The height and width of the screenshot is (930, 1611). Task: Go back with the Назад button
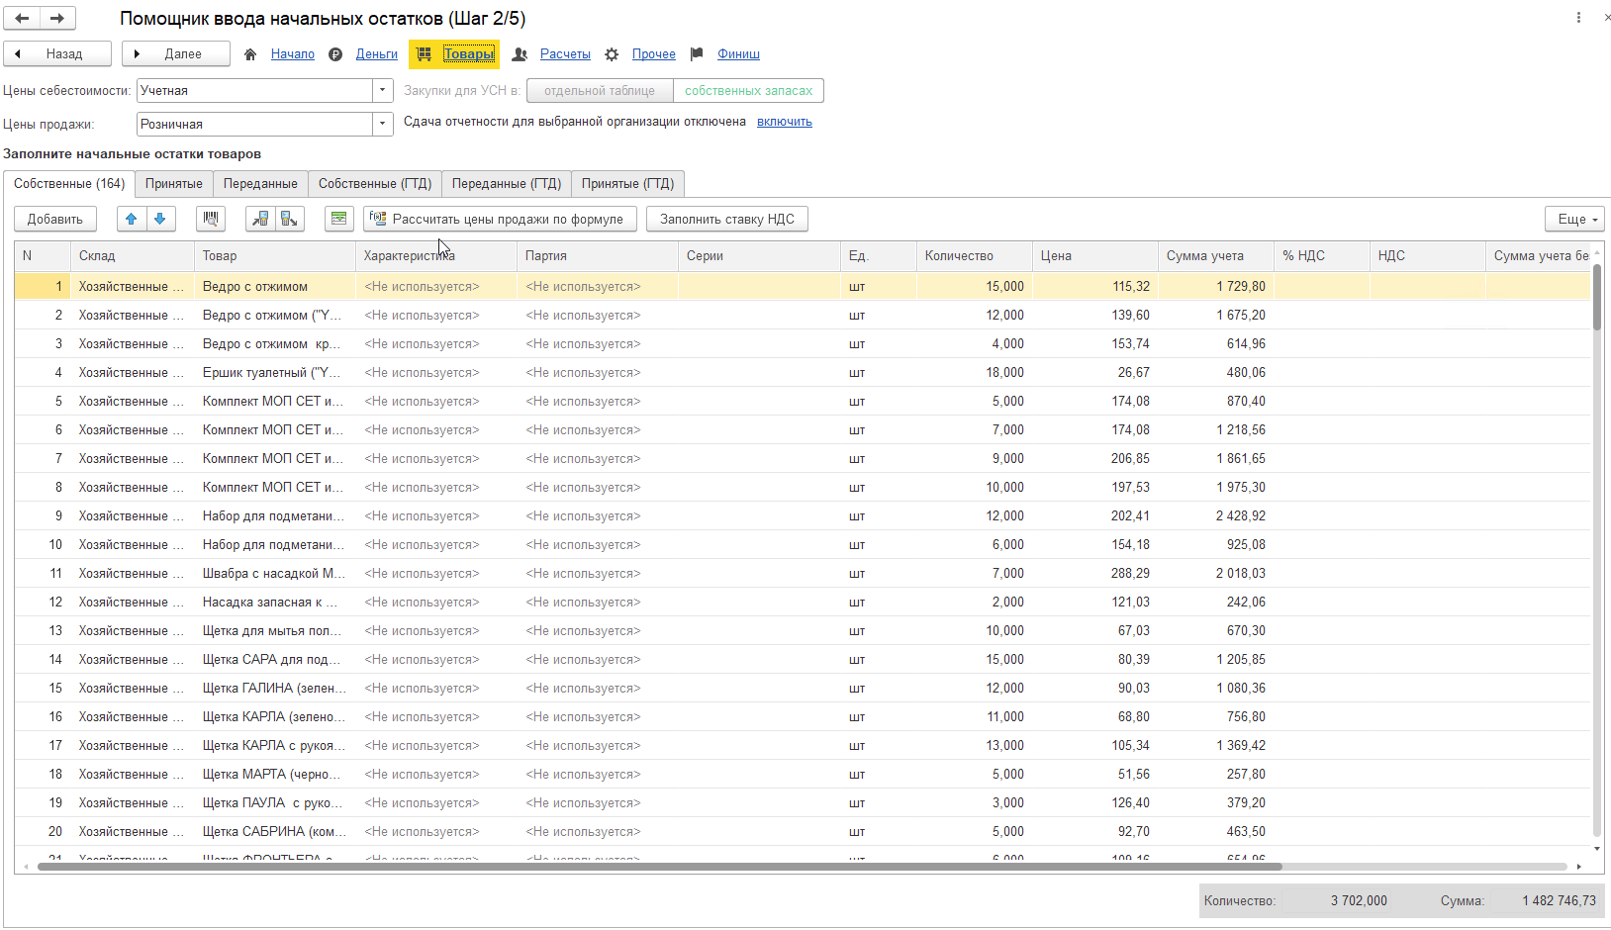(x=56, y=54)
